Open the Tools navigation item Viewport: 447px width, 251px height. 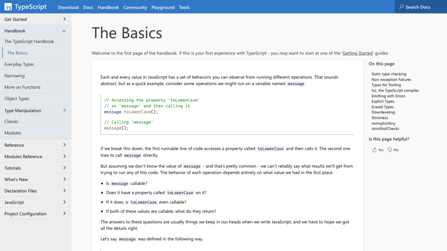[x=185, y=7]
